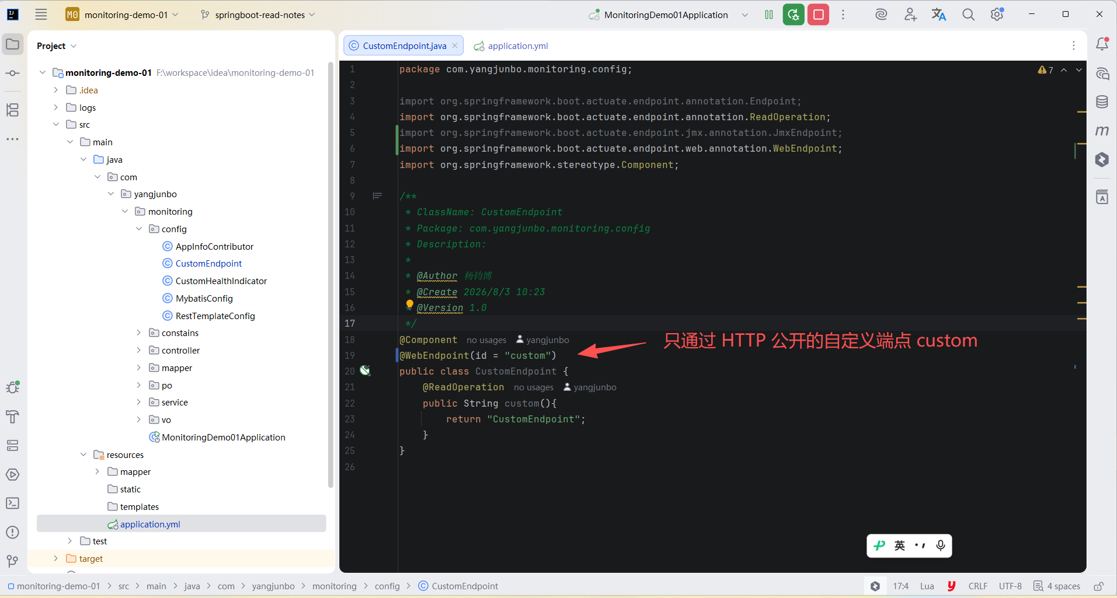Click 'no usages' hint above @WebEndpoint
The image size is (1117, 598).
click(x=486, y=340)
